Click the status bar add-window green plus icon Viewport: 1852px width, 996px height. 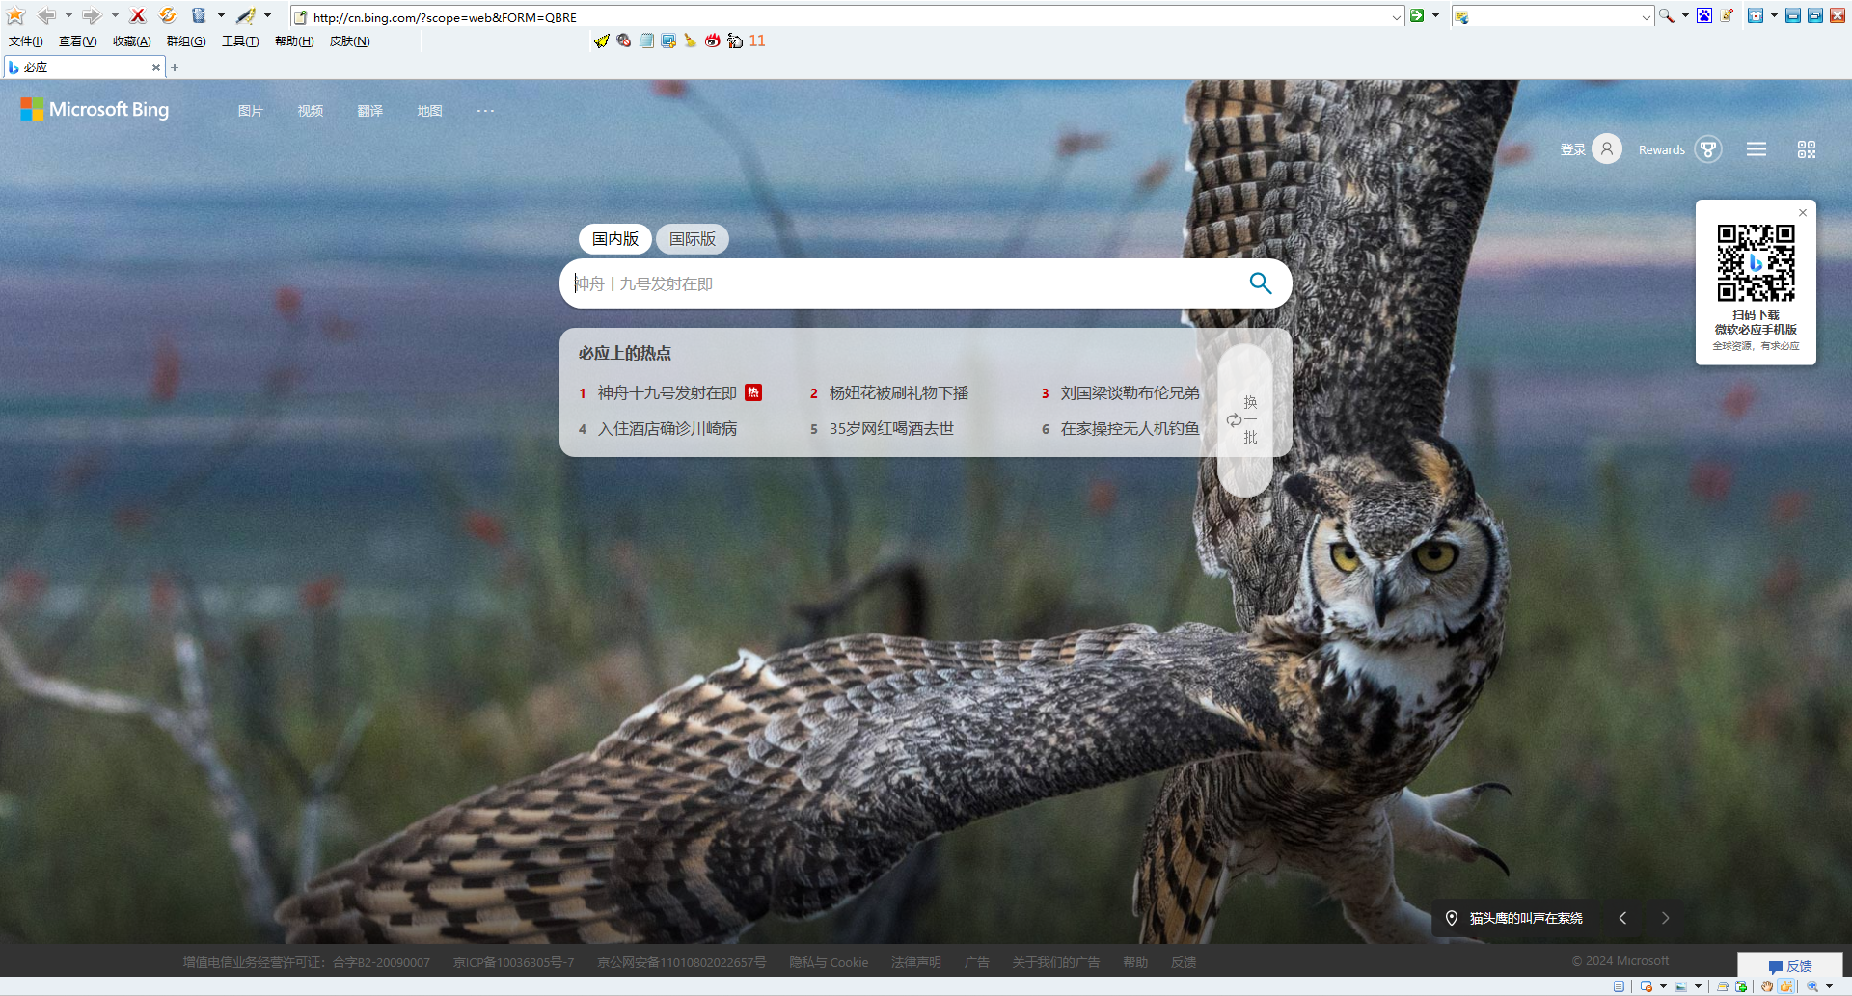click(1741, 986)
